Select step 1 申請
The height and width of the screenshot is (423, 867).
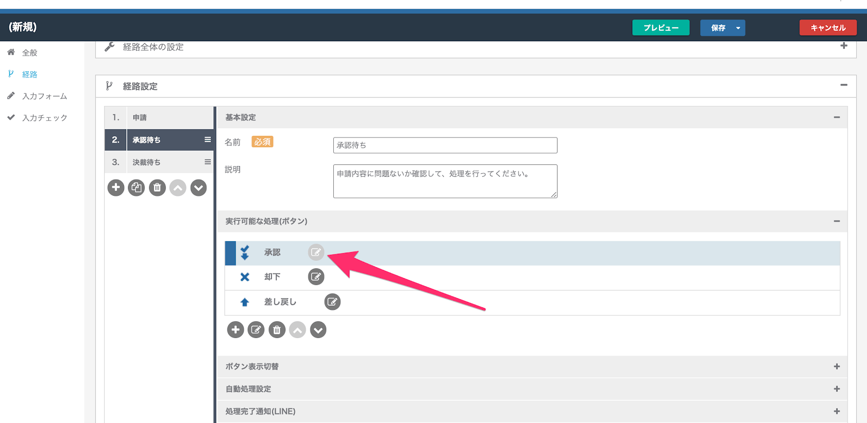click(x=159, y=117)
